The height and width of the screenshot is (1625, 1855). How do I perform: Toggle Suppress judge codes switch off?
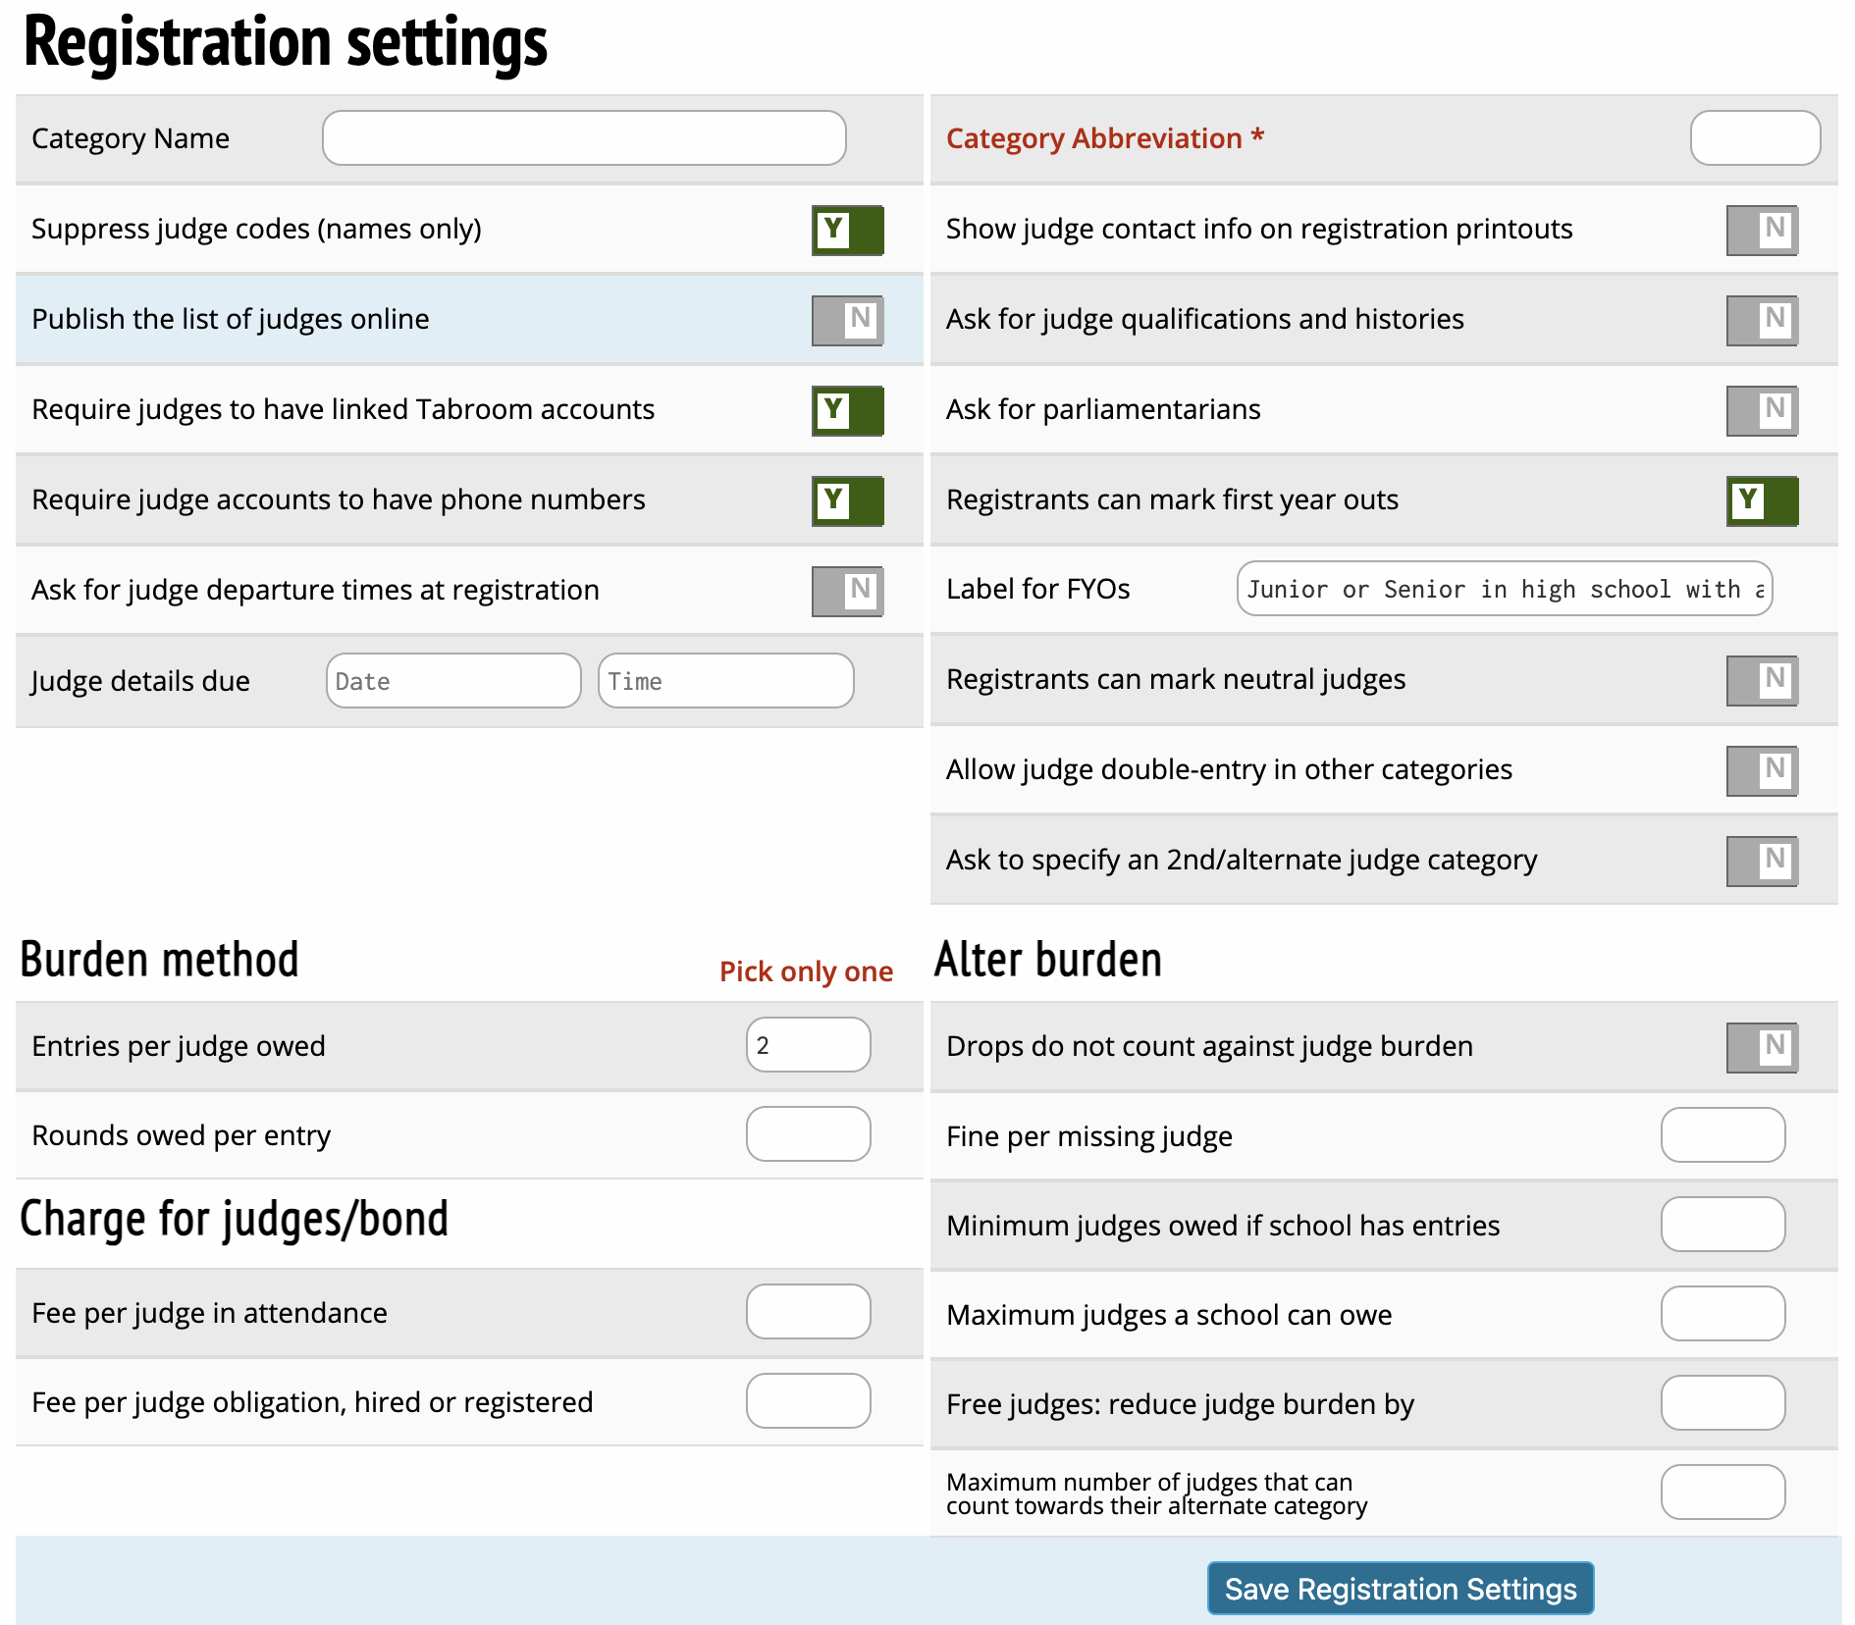(847, 230)
